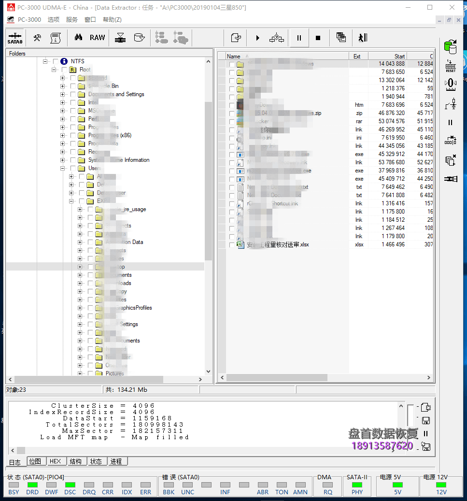Click the pause button in the top toolbar

tap(299, 38)
